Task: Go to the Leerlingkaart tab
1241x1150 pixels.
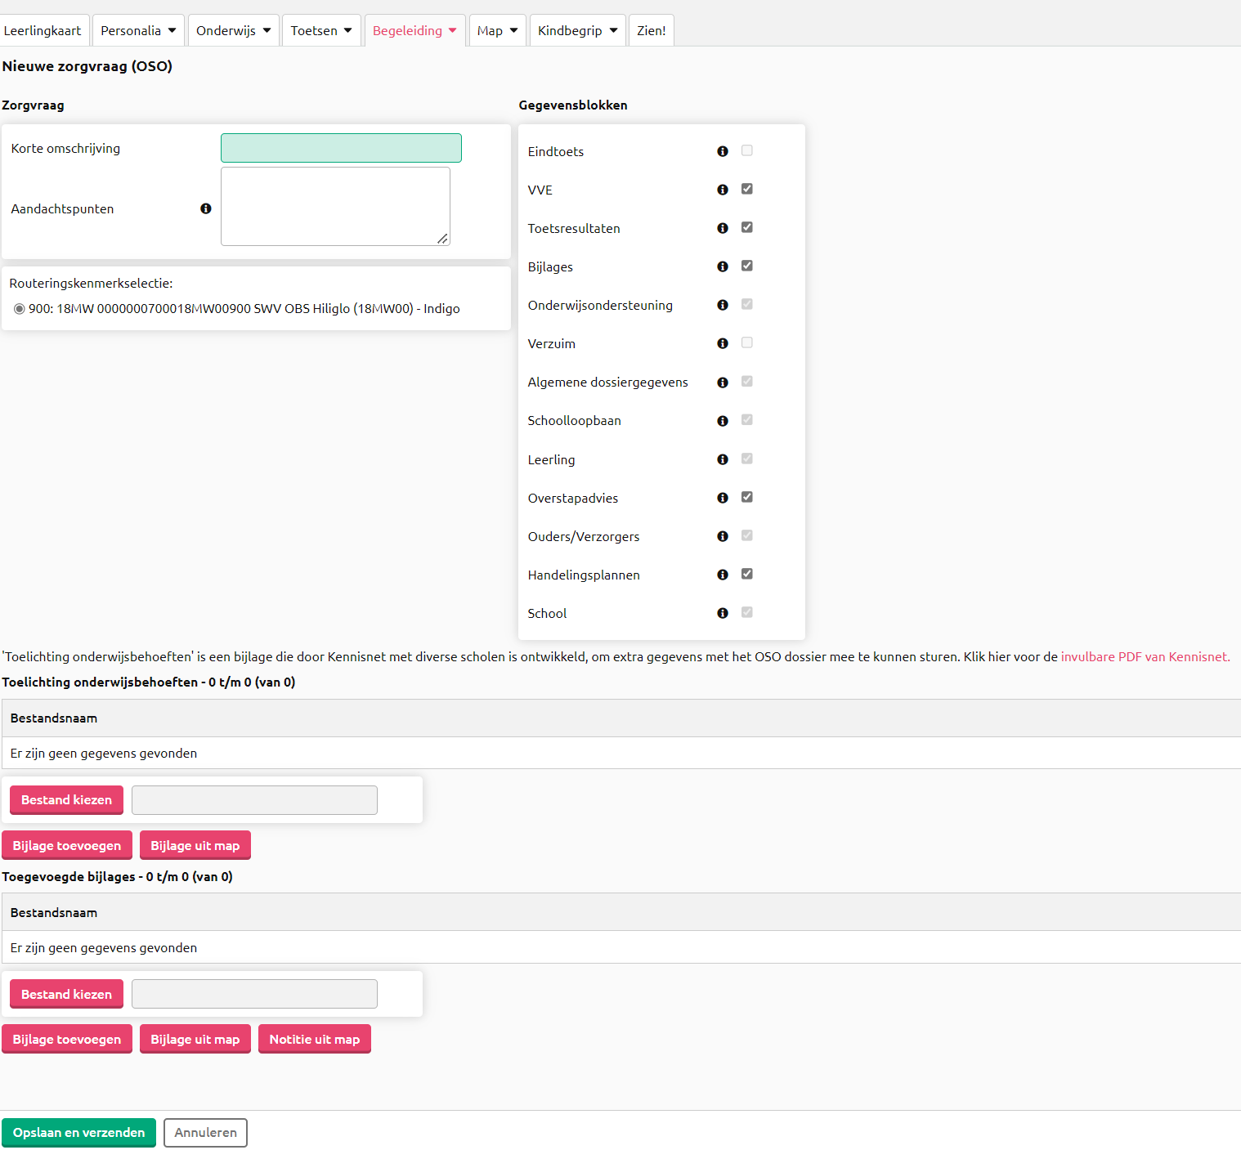Action: pos(43,31)
